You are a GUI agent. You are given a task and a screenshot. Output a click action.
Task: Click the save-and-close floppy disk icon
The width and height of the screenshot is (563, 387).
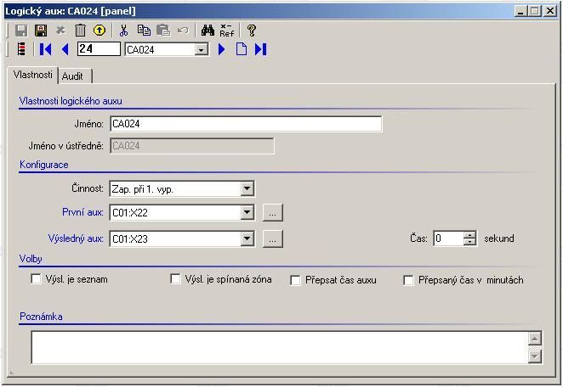point(40,31)
